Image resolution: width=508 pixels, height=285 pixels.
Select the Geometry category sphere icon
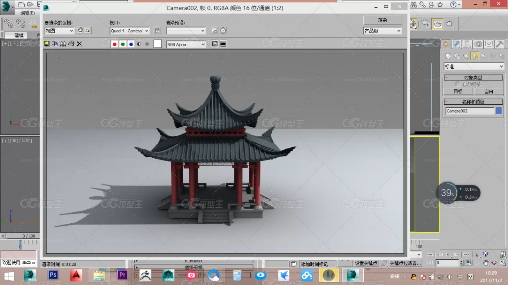(448, 56)
